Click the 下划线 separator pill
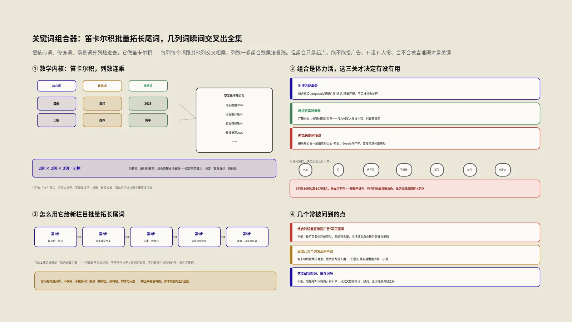This screenshot has height=322, width=572. [x=404, y=170]
